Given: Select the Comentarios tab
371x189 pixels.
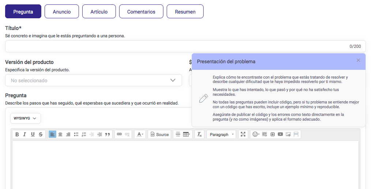Looking at the screenshot, I should coord(141,12).
